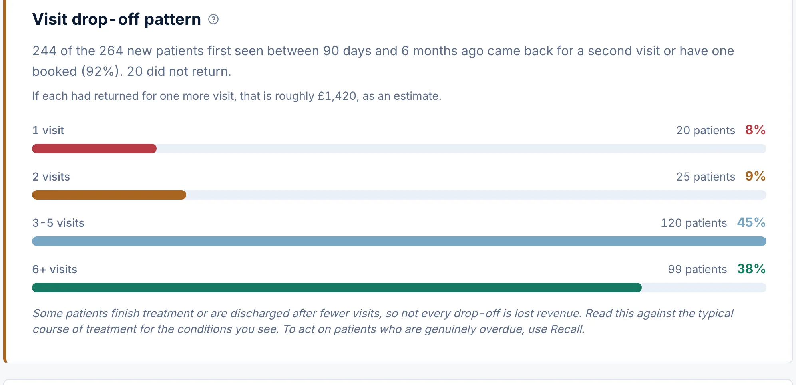796x385 pixels.
Task: Click the word Recall in the footnote
Action: coord(567,329)
